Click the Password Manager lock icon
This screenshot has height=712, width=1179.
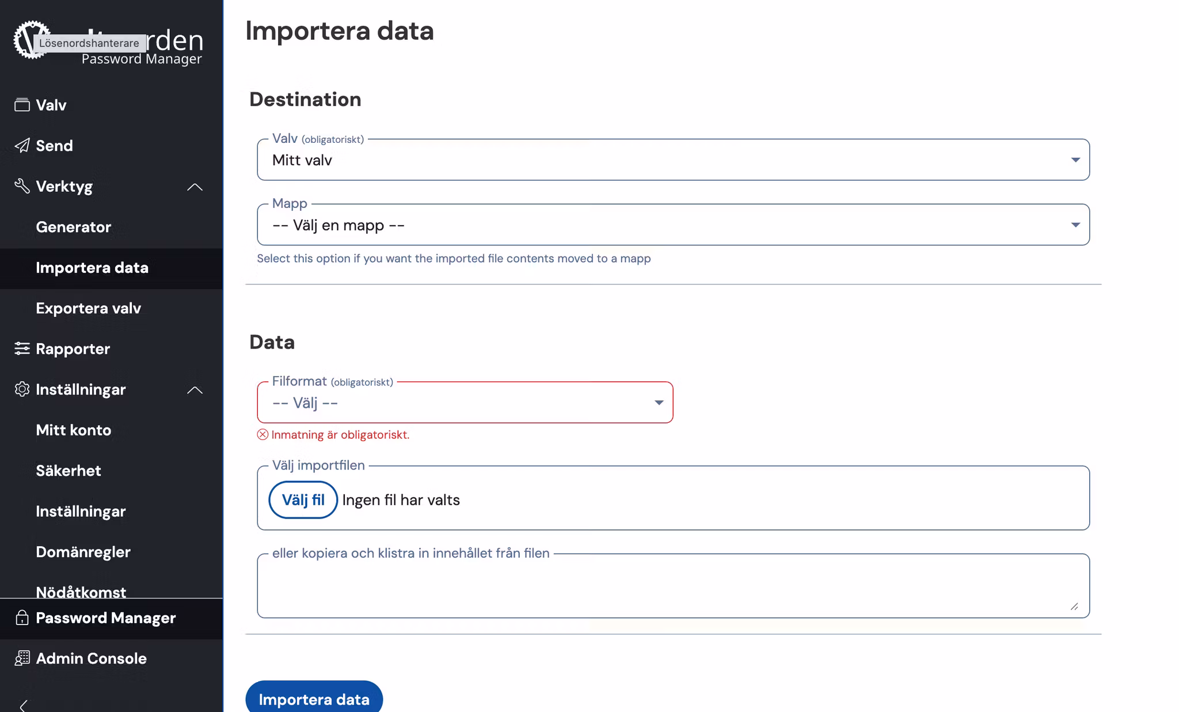(x=22, y=618)
